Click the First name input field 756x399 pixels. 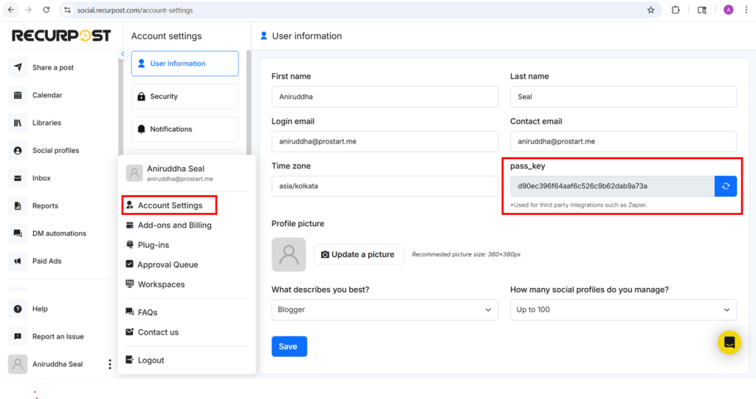[x=385, y=97]
